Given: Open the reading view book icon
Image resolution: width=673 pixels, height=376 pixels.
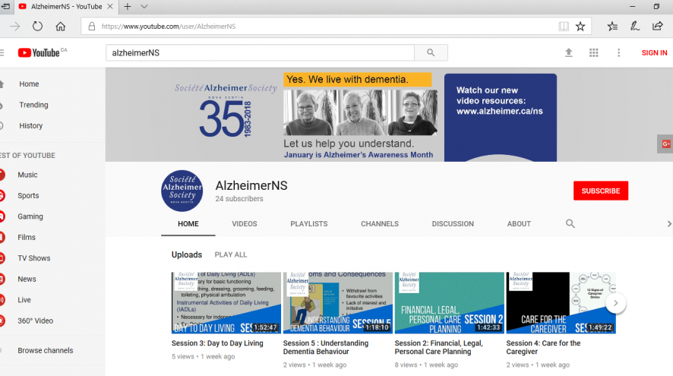Looking at the screenshot, I should pos(564,26).
